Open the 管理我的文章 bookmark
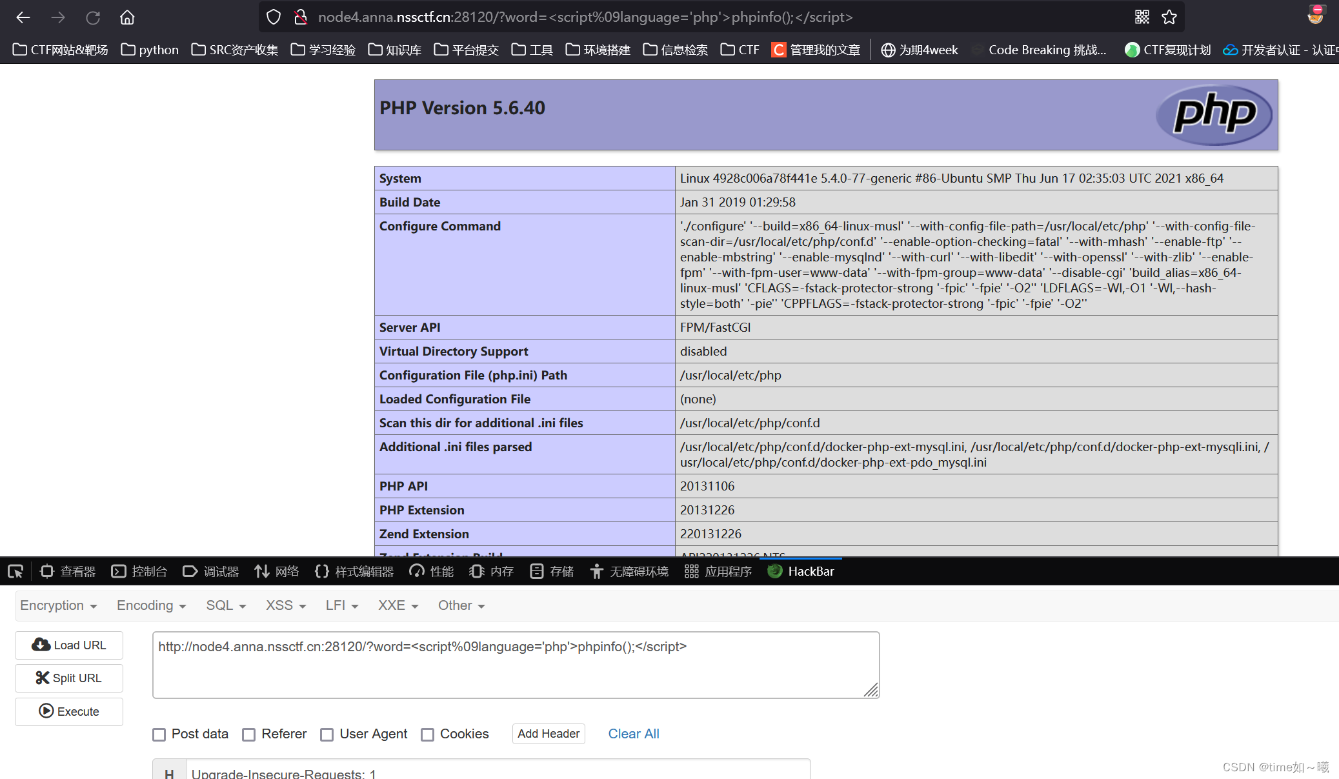The height and width of the screenshot is (779, 1339). 816,50
